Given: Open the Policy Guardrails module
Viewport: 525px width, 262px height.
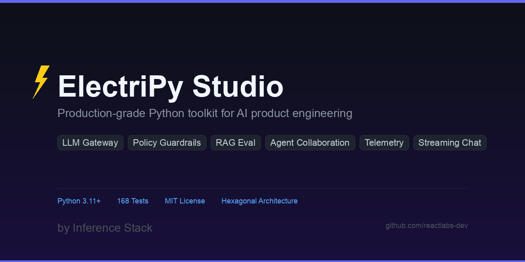Looking at the screenshot, I should tap(167, 142).
